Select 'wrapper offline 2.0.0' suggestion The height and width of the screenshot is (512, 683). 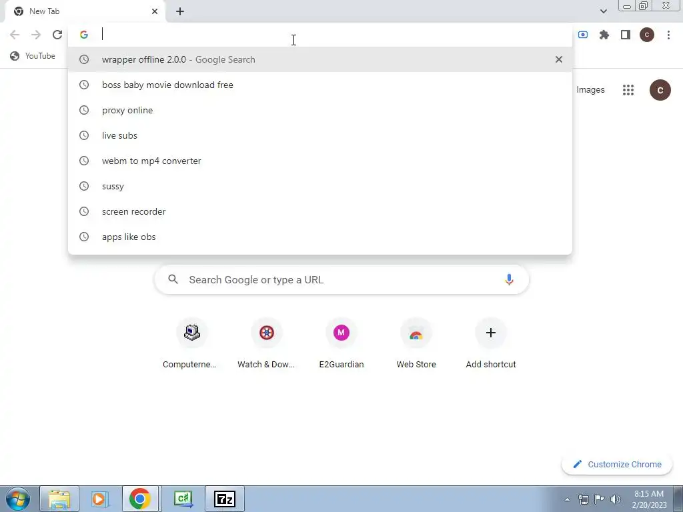(319, 59)
